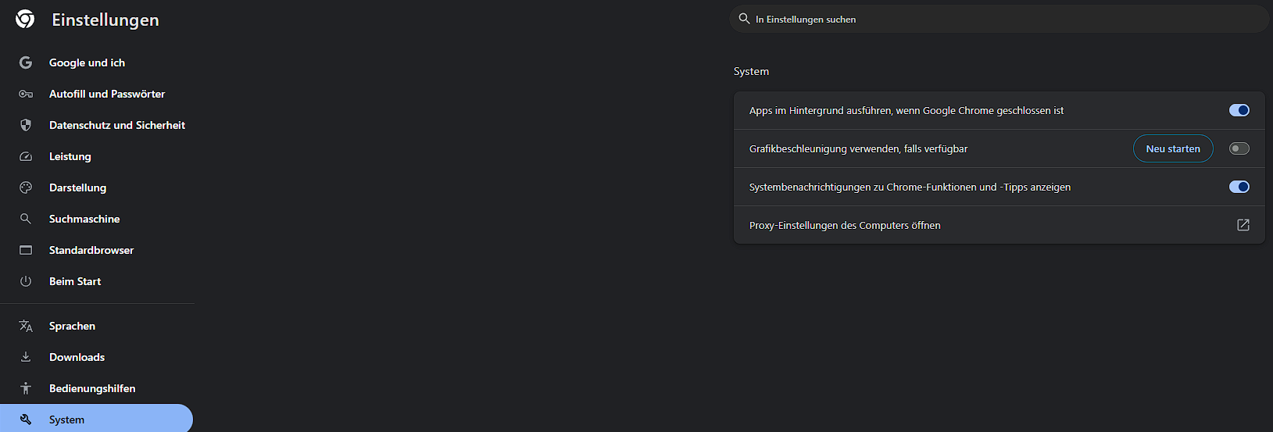This screenshot has height=432, width=1273.
Task: Click the Google G icon in sidebar
Action: pos(26,62)
